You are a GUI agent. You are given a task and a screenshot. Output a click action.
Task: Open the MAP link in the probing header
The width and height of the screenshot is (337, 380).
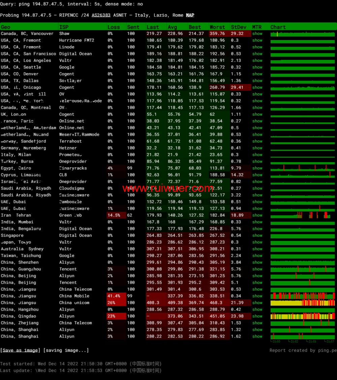190,15
